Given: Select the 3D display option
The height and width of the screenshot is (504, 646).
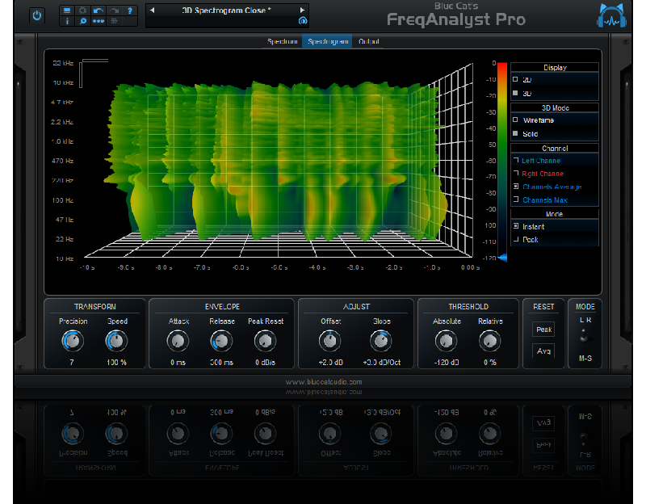Looking at the screenshot, I should (515, 93).
